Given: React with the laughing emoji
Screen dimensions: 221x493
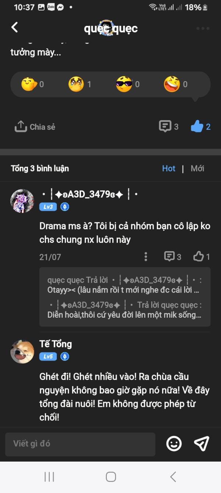Looking at the screenshot, I should coord(172,84).
